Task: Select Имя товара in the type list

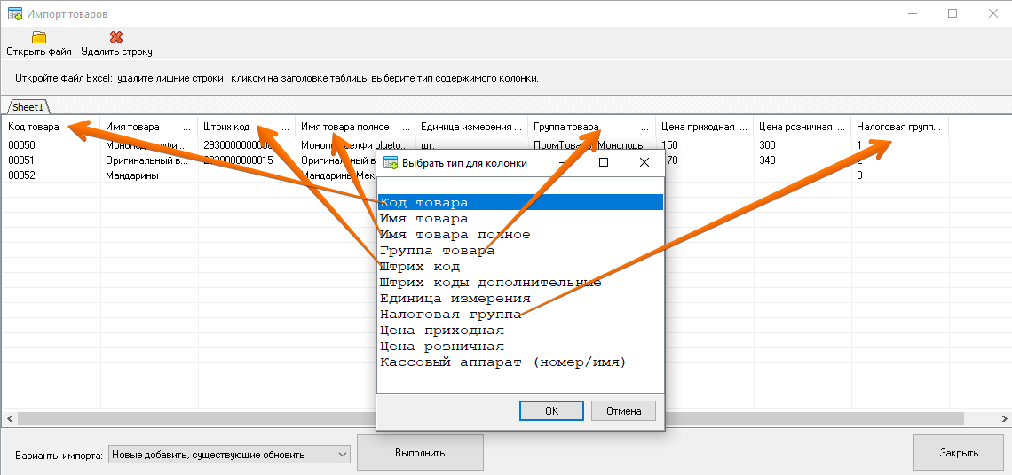Action: coord(520,219)
